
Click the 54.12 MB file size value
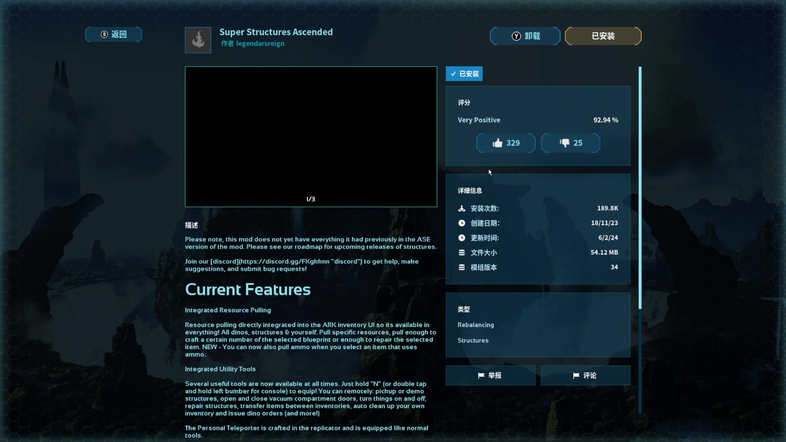[604, 253]
